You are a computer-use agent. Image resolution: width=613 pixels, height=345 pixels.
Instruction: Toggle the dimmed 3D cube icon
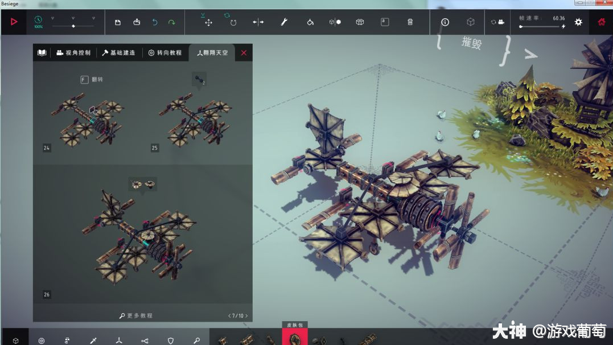[x=471, y=22]
